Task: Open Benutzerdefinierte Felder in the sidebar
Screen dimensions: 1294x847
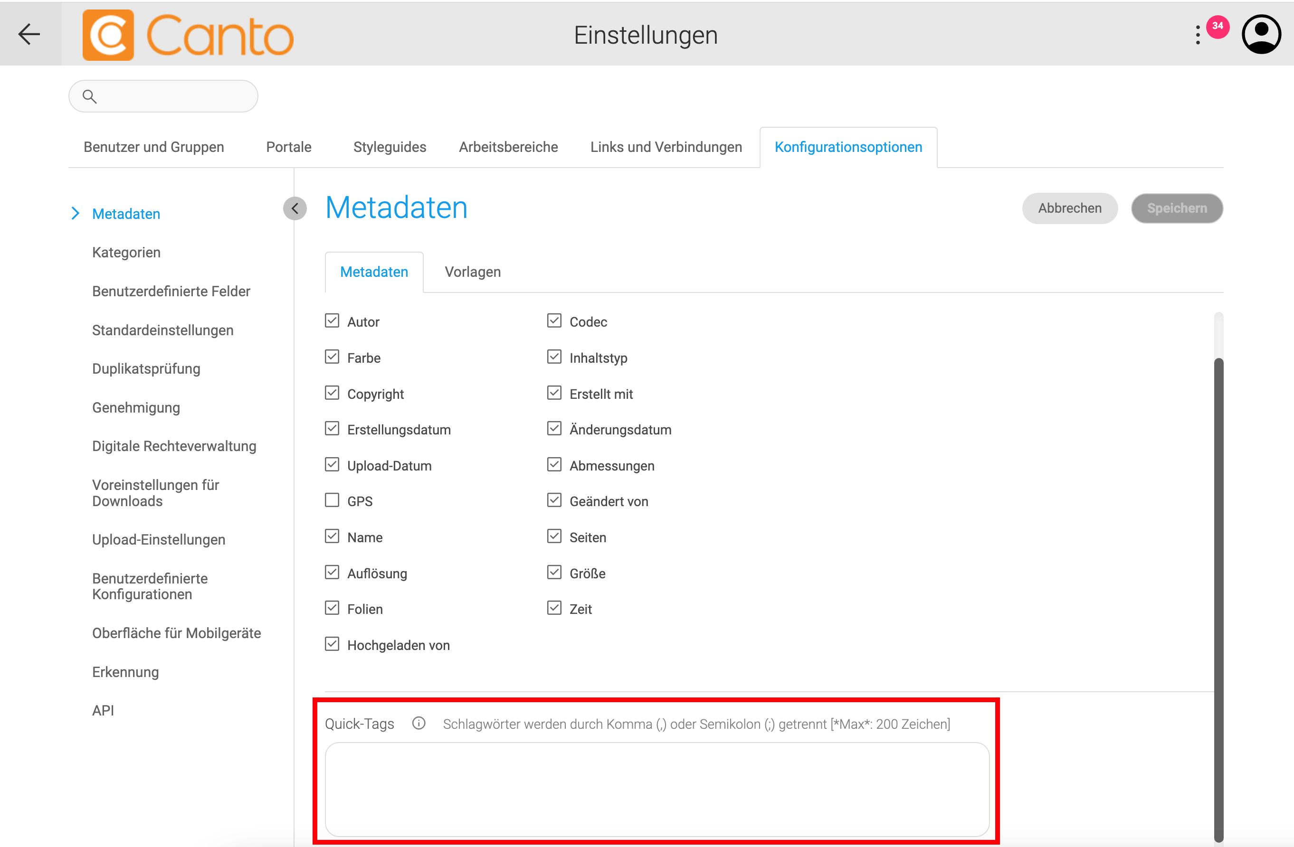Action: [x=171, y=291]
